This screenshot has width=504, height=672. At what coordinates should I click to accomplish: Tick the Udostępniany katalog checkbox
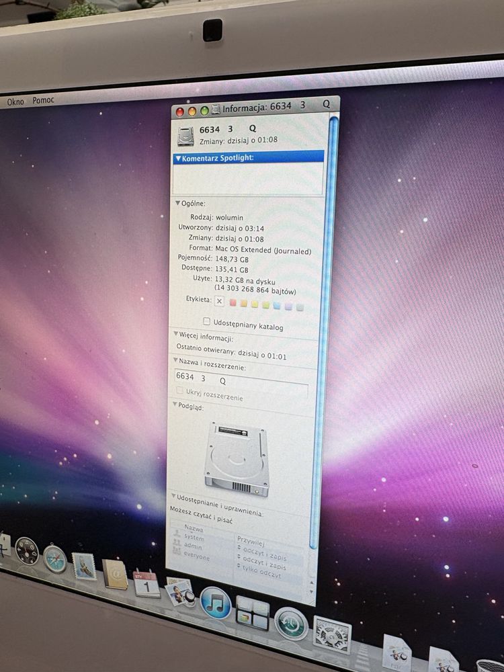206,321
